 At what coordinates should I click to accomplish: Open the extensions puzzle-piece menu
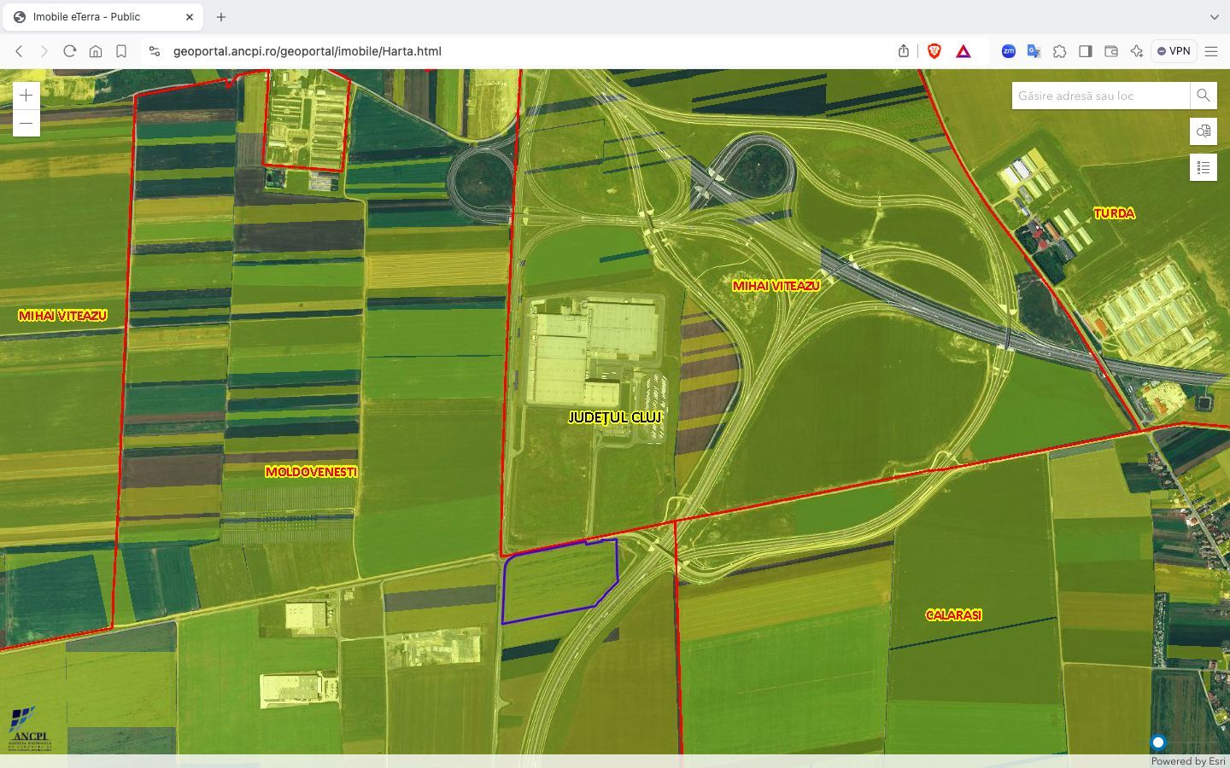pyautogui.click(x=1060, y=51)
